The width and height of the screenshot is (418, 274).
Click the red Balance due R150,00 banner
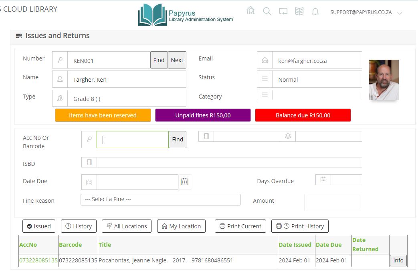303,115
